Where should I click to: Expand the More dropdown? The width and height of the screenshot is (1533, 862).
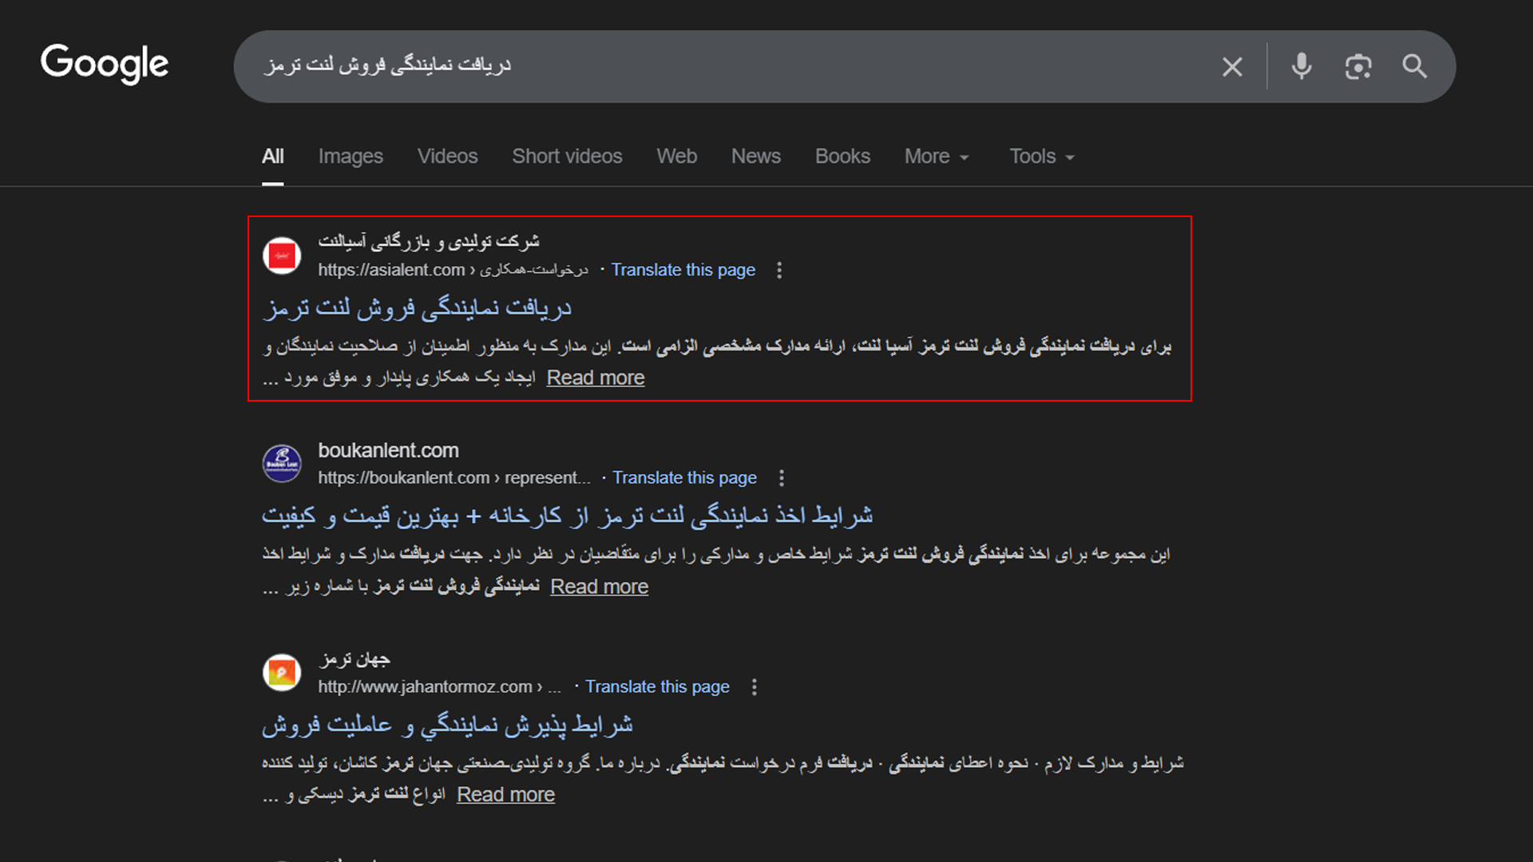[937, 156]
